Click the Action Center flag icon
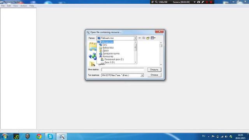Viewport: 249px width, 140px height. (x=213, y=136)
